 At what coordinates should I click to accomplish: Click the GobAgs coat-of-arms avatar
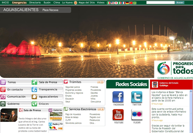(x=155, y=84)
